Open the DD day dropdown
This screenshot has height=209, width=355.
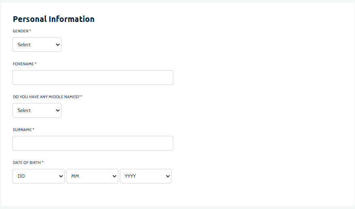pyautogui.click(x=38, y=176)
